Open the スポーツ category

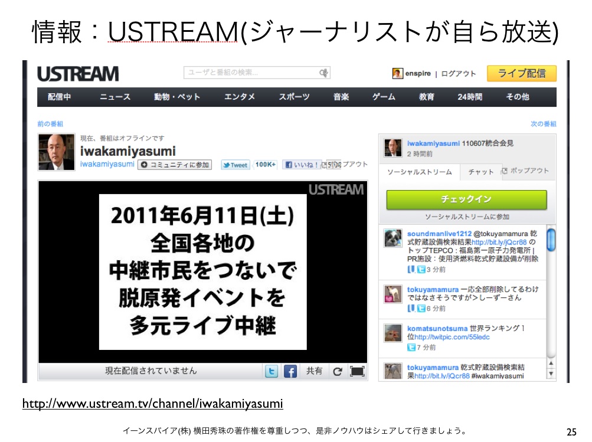click(294, 97)
